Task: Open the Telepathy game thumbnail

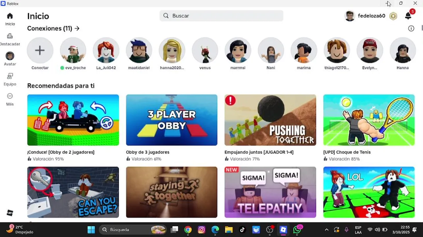Action: tap(270, 192)
